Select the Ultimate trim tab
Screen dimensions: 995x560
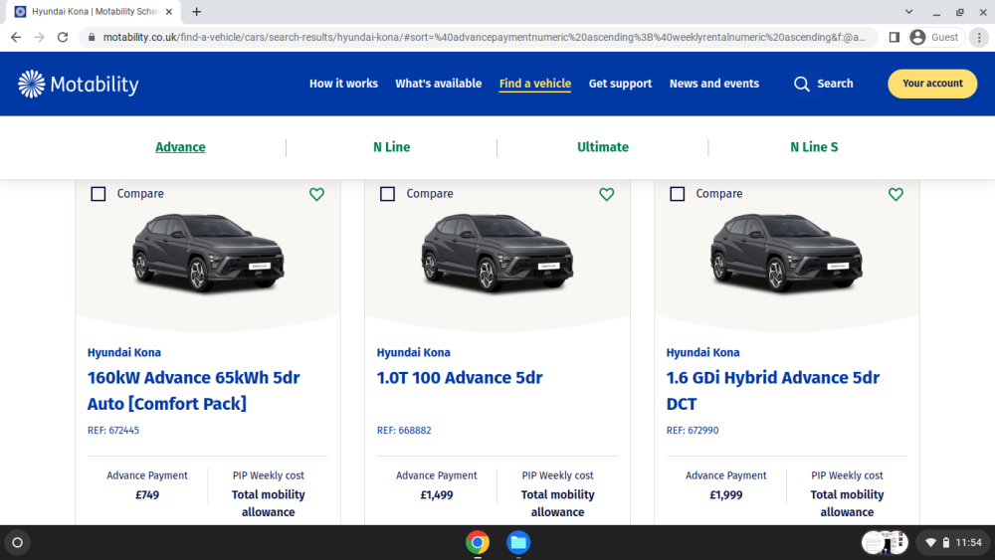tap(603, 147)
